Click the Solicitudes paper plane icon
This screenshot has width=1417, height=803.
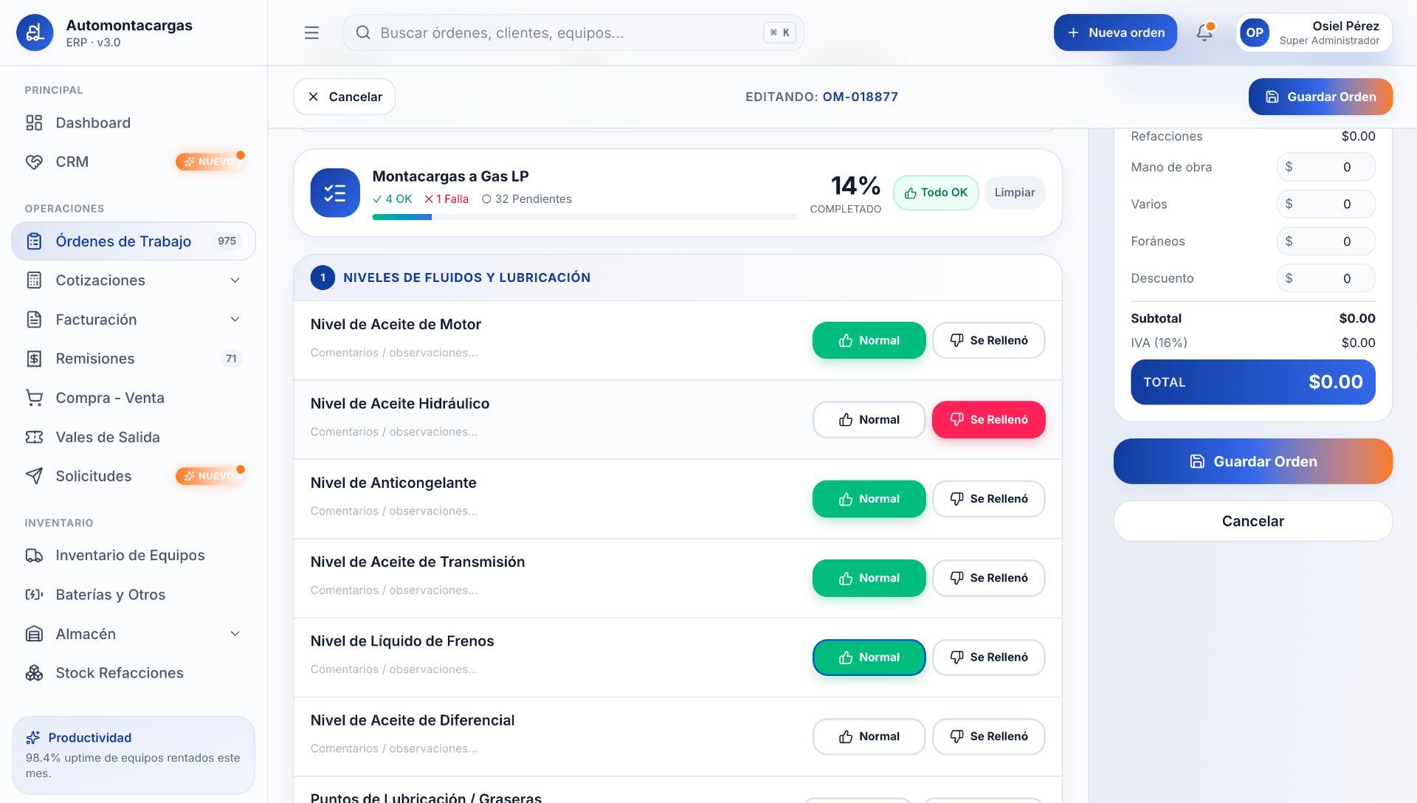(34, 476)
